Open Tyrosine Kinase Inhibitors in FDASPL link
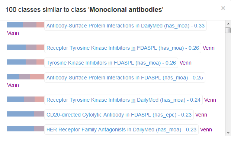 (111, 63)
